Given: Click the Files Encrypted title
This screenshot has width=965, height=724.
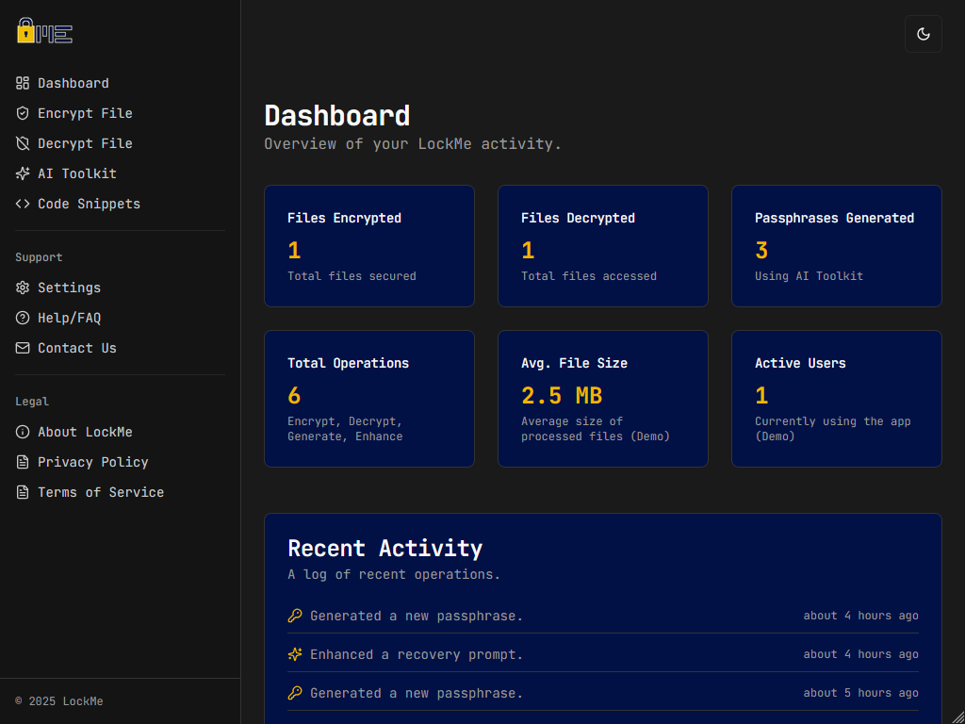Looking at the screenshot, I should (x=344, y=218).
